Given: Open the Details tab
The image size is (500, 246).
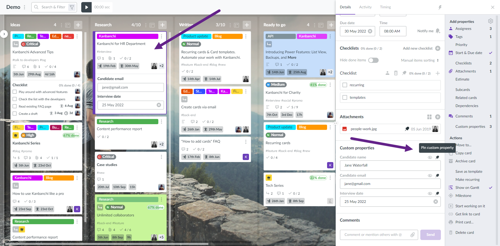Looking at the screenshot, I should 345,7.
